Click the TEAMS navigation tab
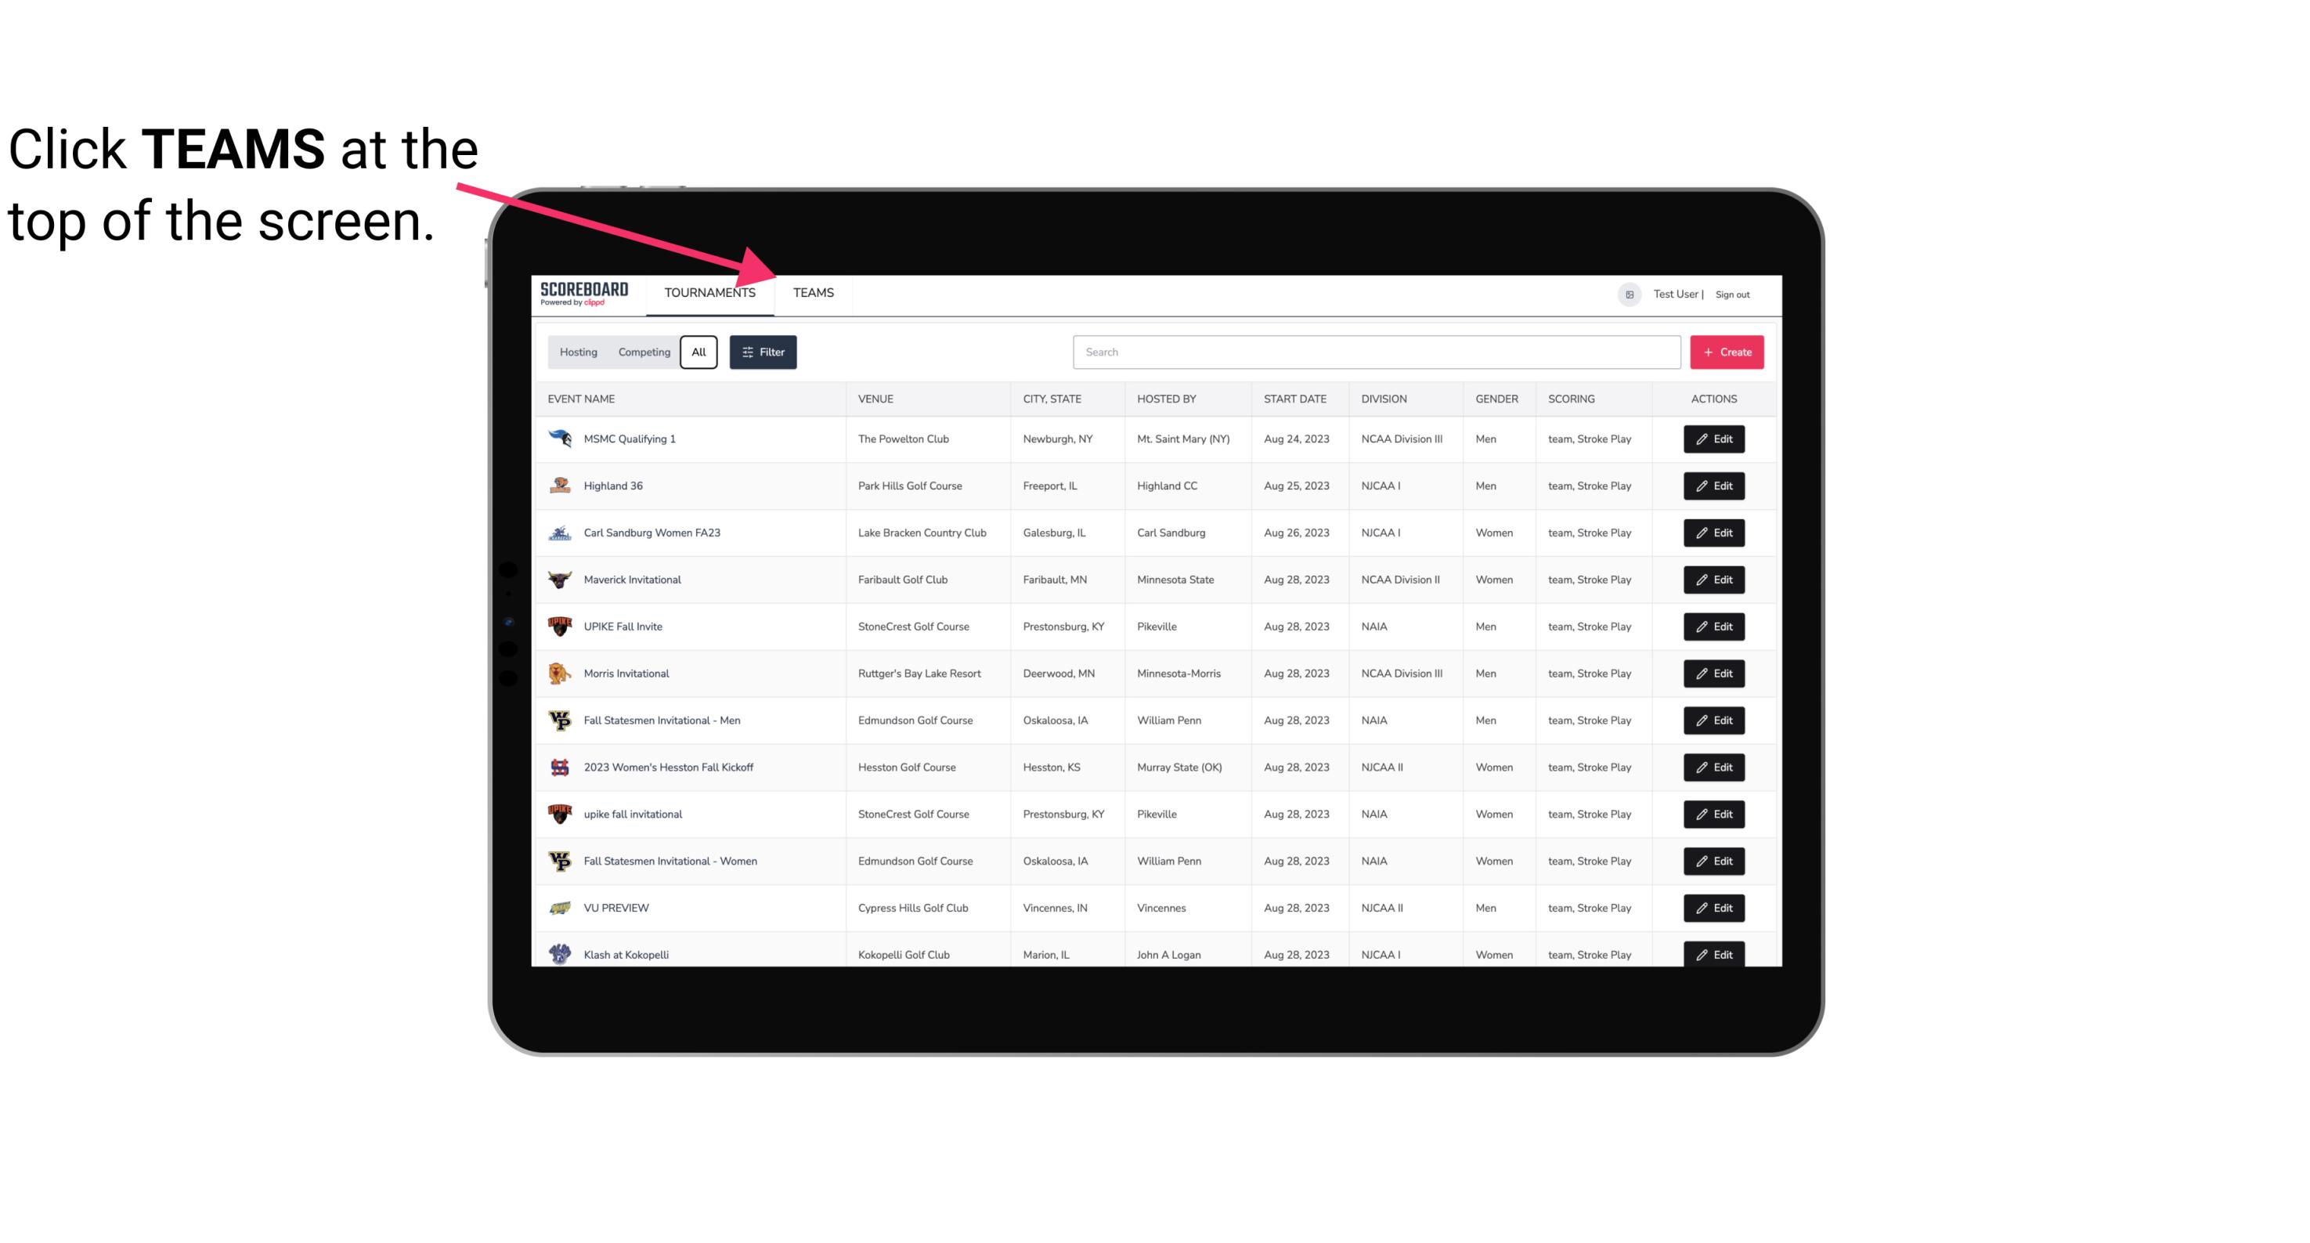Viewport: 2310px width, 1243px height. (814, 292)
